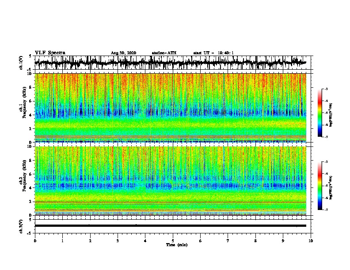Screen dimensions: 350x270
Task: Click the "6" kHz tick on ch.1 spectrogram
Action: pos(30,101)
